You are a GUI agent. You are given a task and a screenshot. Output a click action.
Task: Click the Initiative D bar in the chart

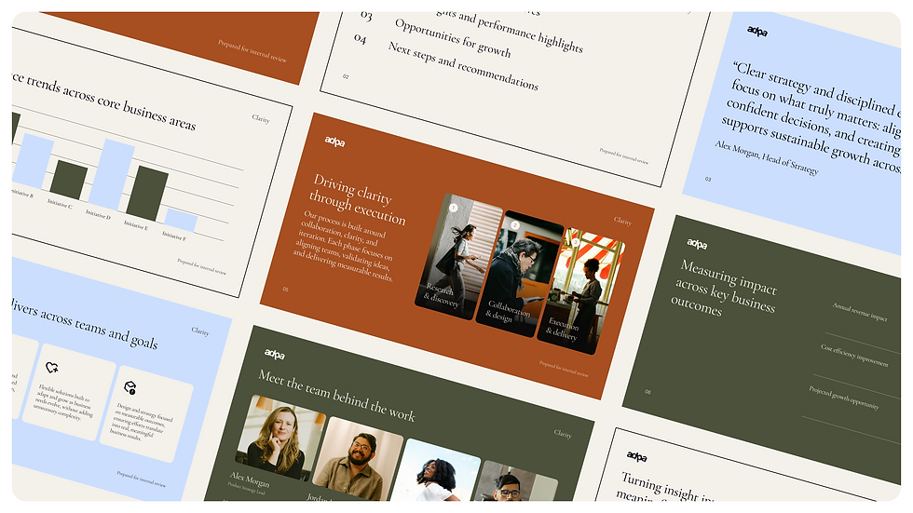tap(111, 174)
